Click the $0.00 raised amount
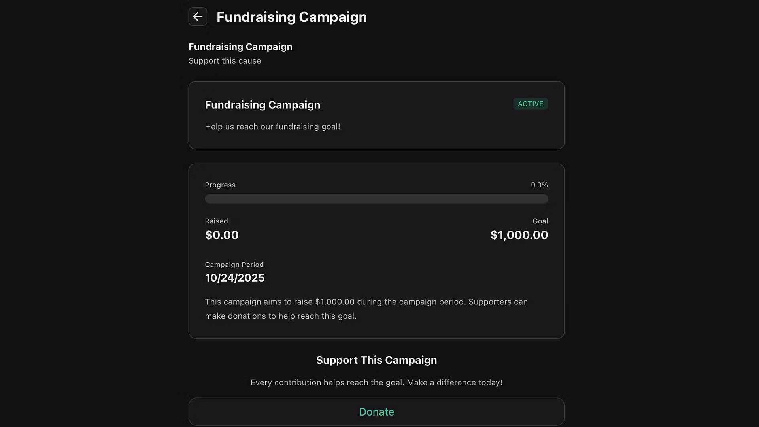Viewport: 759px width, 427px height. pos(222,235)
